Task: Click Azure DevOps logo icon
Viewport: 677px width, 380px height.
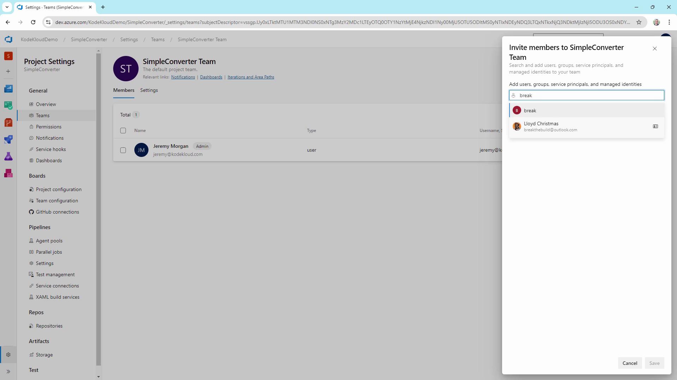Action: tap(8, 39)
